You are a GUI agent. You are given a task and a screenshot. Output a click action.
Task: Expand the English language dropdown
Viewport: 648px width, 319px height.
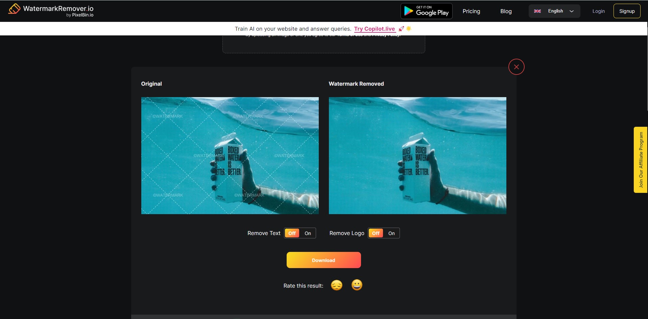(554, 11)
